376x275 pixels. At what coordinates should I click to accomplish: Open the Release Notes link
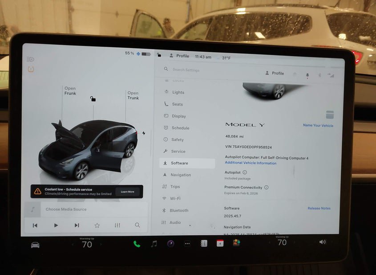(319, 208)
